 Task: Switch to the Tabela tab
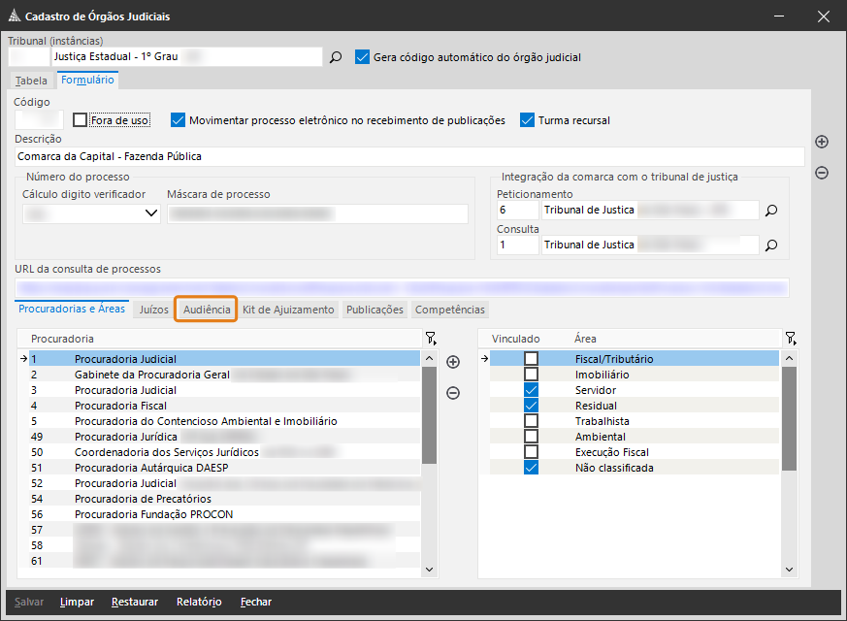pyautogui.click(x=31, y=81)
